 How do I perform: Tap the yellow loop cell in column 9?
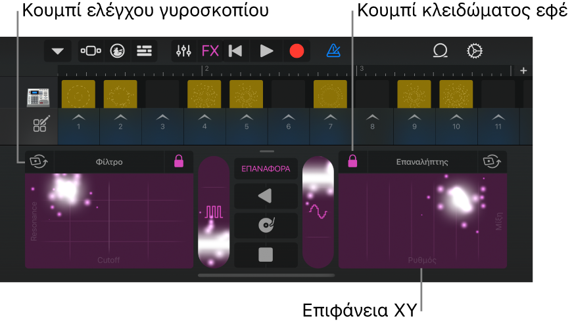point(414,94)
